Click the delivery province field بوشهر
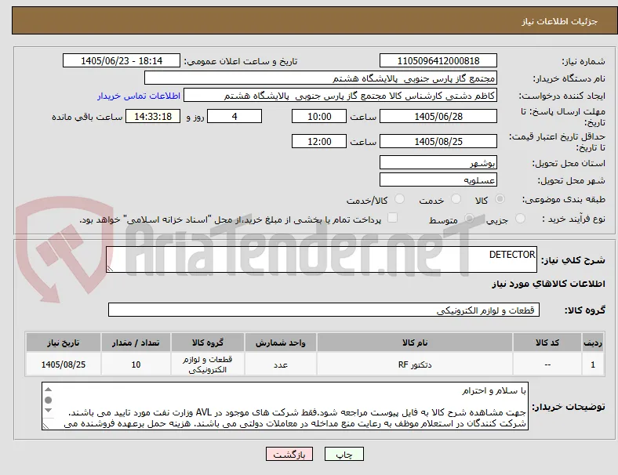Image resolution: width=618 pixels, height=475 pixels. coord(438,162)
